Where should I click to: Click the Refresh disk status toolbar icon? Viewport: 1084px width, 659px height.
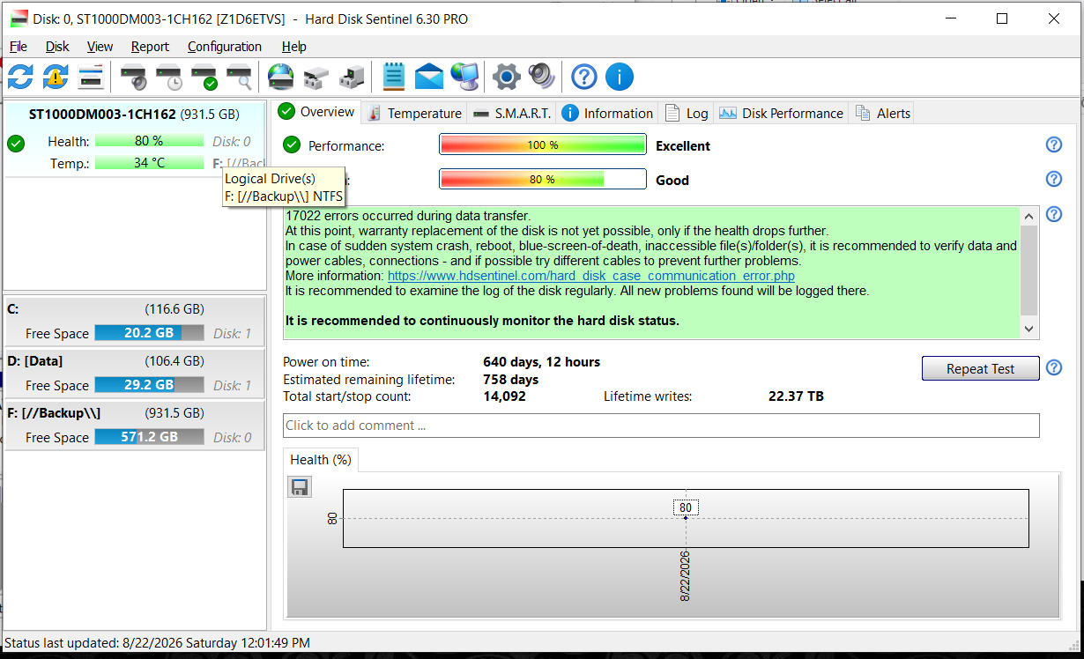point(20,77)
